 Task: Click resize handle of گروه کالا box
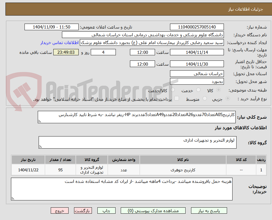(x=40, y=147)
